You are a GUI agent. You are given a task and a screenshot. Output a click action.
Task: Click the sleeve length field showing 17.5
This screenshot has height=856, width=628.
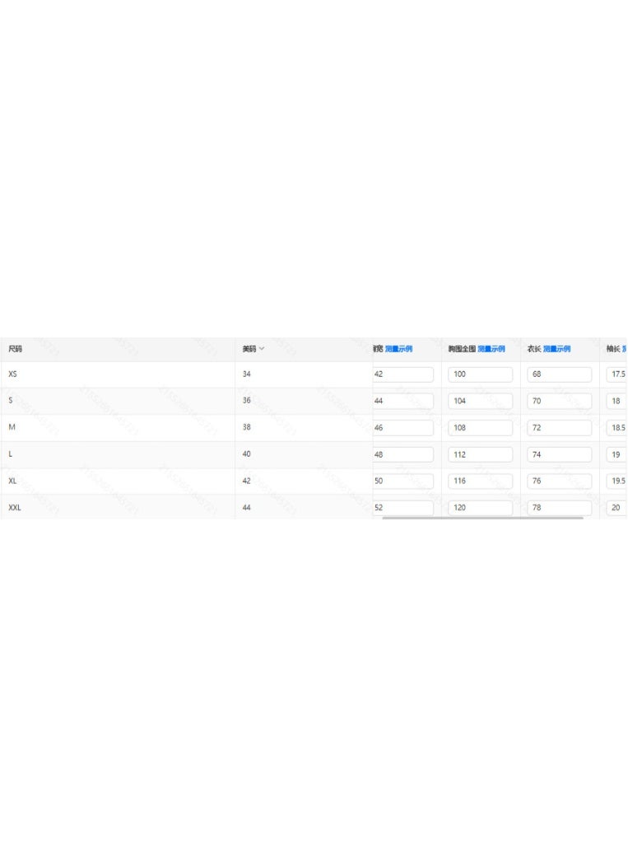616,374
